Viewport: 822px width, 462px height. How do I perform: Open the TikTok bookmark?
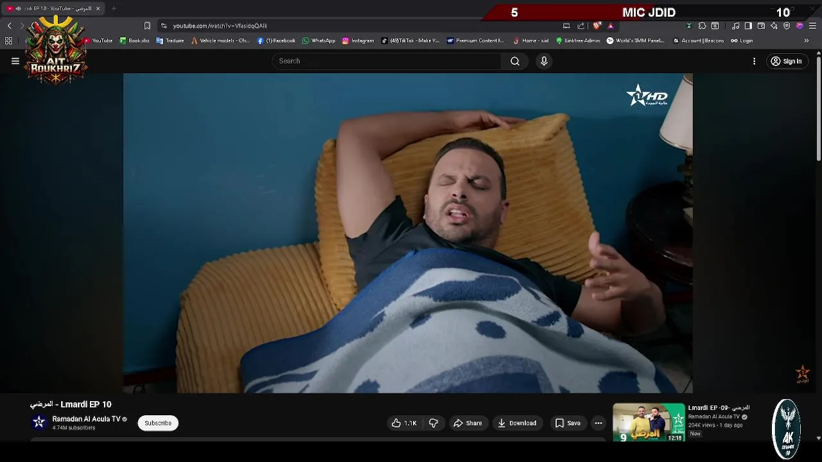click(410, 40)
